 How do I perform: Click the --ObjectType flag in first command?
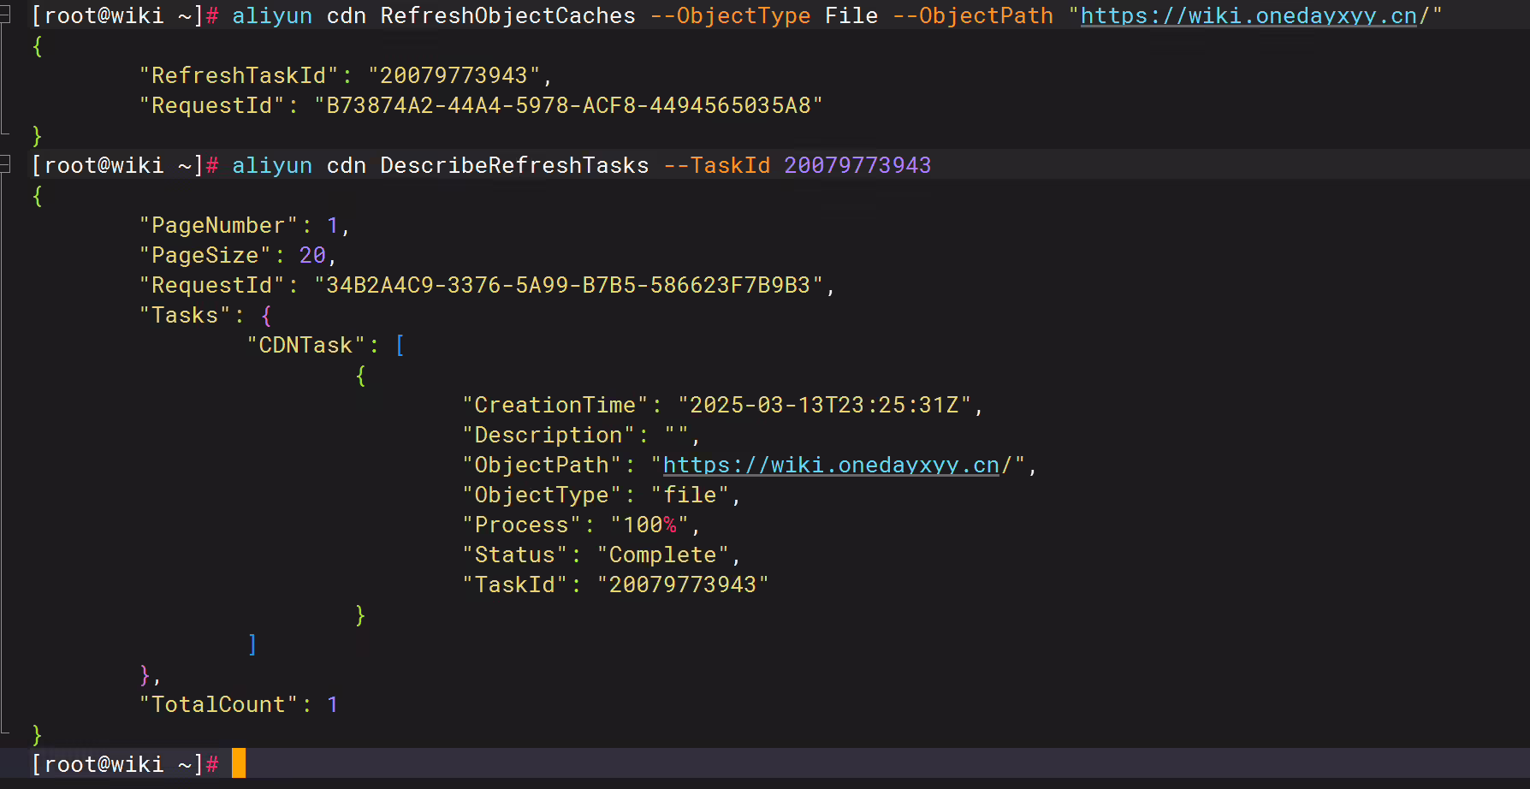(x=730, y=16)
